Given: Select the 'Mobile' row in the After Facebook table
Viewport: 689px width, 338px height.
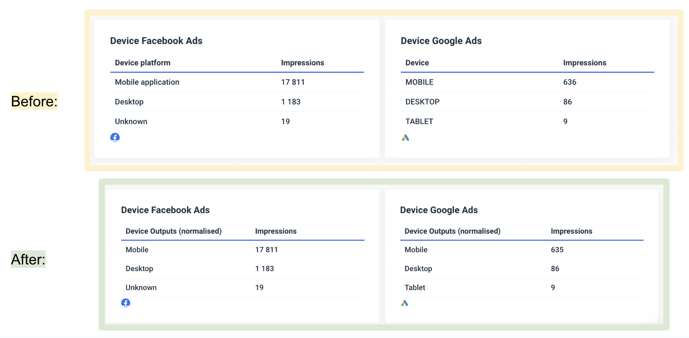Looking at the screenshot, I should click(x=137, y=250).
